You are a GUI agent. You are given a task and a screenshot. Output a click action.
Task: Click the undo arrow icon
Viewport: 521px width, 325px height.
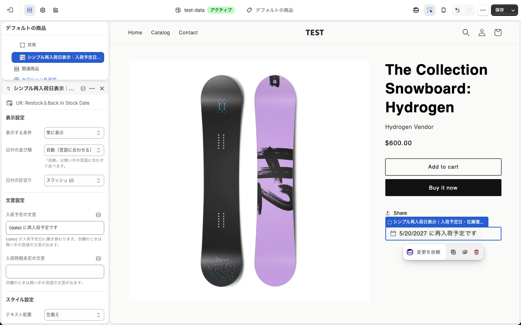pos(457,10)
